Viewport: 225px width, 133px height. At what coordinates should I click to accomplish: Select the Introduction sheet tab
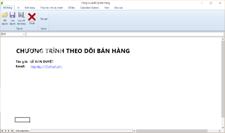22,131
